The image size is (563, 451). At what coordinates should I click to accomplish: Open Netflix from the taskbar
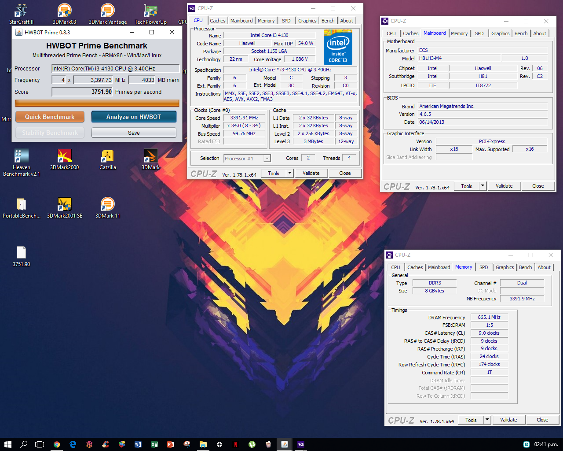pyautogui.click(x=236, y=444)
